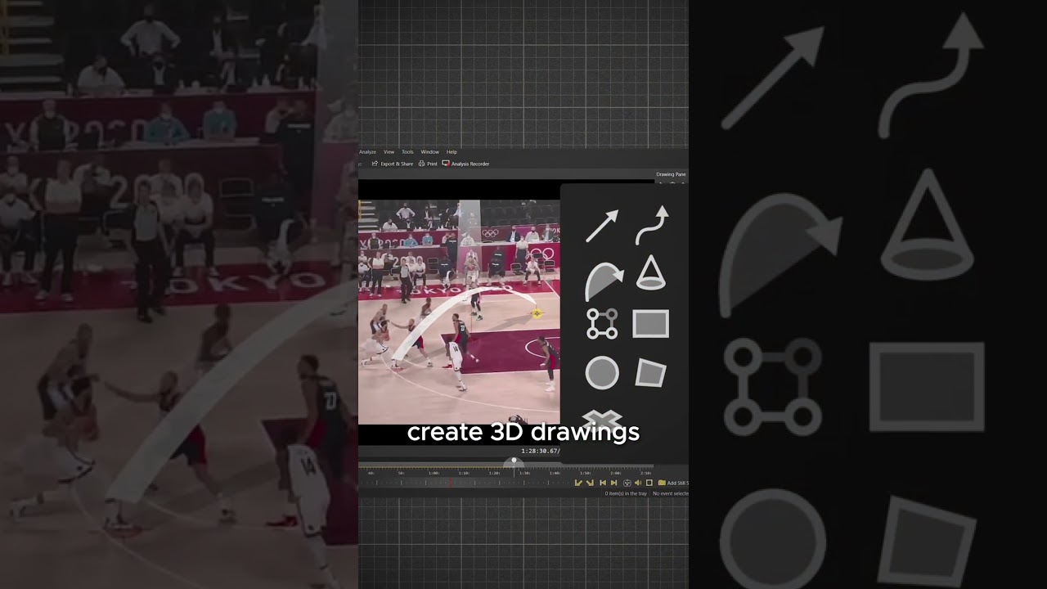
Task: Open the Help menu
Action: pyautogui.click(x=452, y=152)
